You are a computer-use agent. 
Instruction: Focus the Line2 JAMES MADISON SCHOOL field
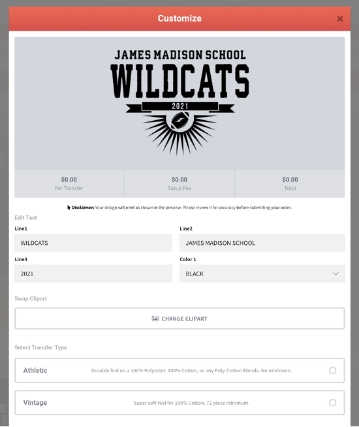tap(262, 243)
